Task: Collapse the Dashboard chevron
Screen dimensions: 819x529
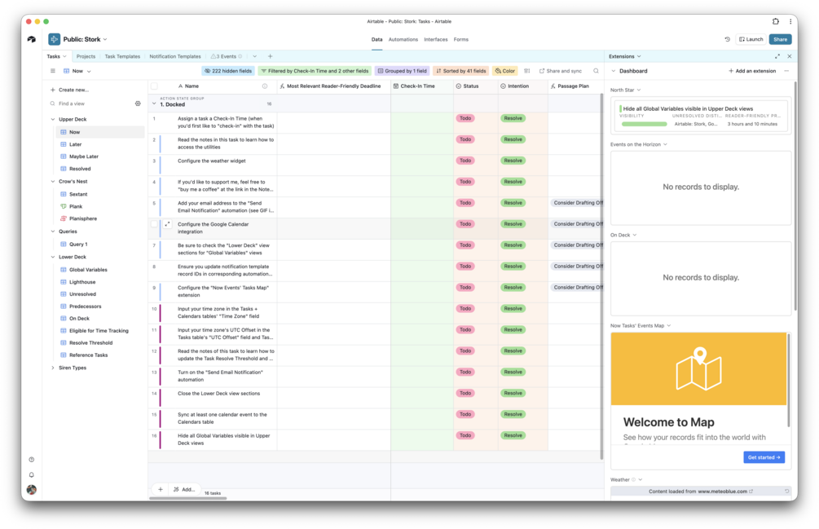Action: 613,71
